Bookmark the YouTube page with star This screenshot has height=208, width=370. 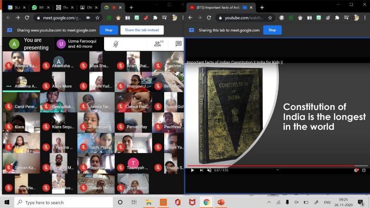click(x=270, y=18)
